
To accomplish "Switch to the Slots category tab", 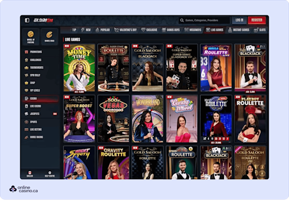I will point(260,30).
